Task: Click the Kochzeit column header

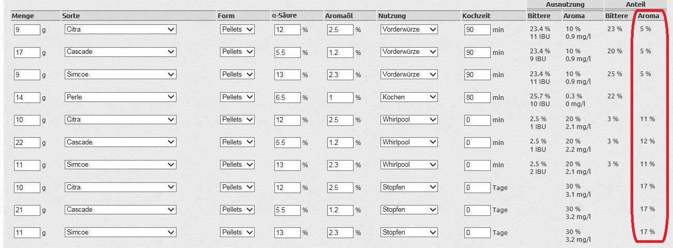Action: 476,16
